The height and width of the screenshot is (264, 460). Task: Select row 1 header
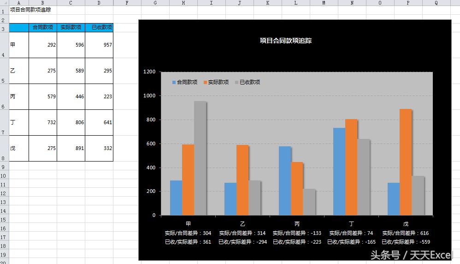point(5,10)
